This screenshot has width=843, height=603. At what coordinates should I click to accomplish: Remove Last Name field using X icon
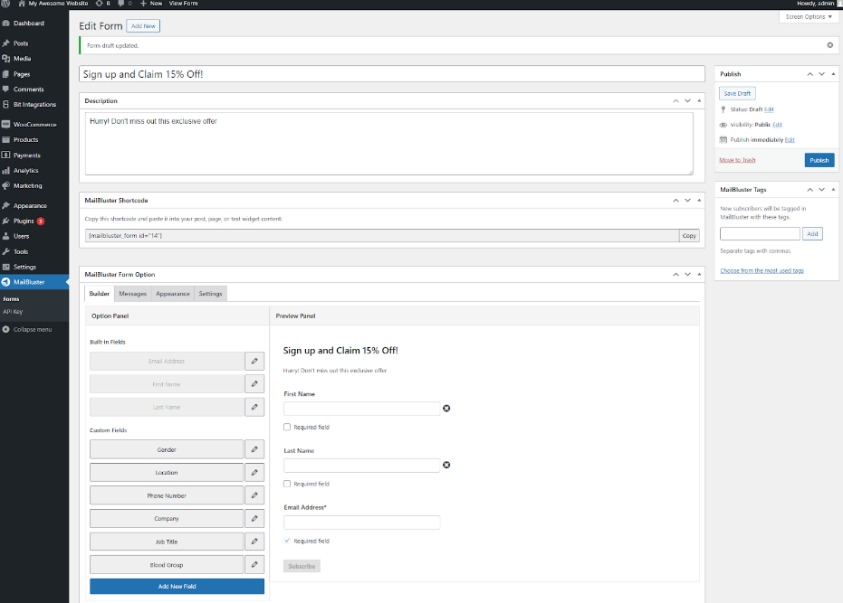coord(446,465)
